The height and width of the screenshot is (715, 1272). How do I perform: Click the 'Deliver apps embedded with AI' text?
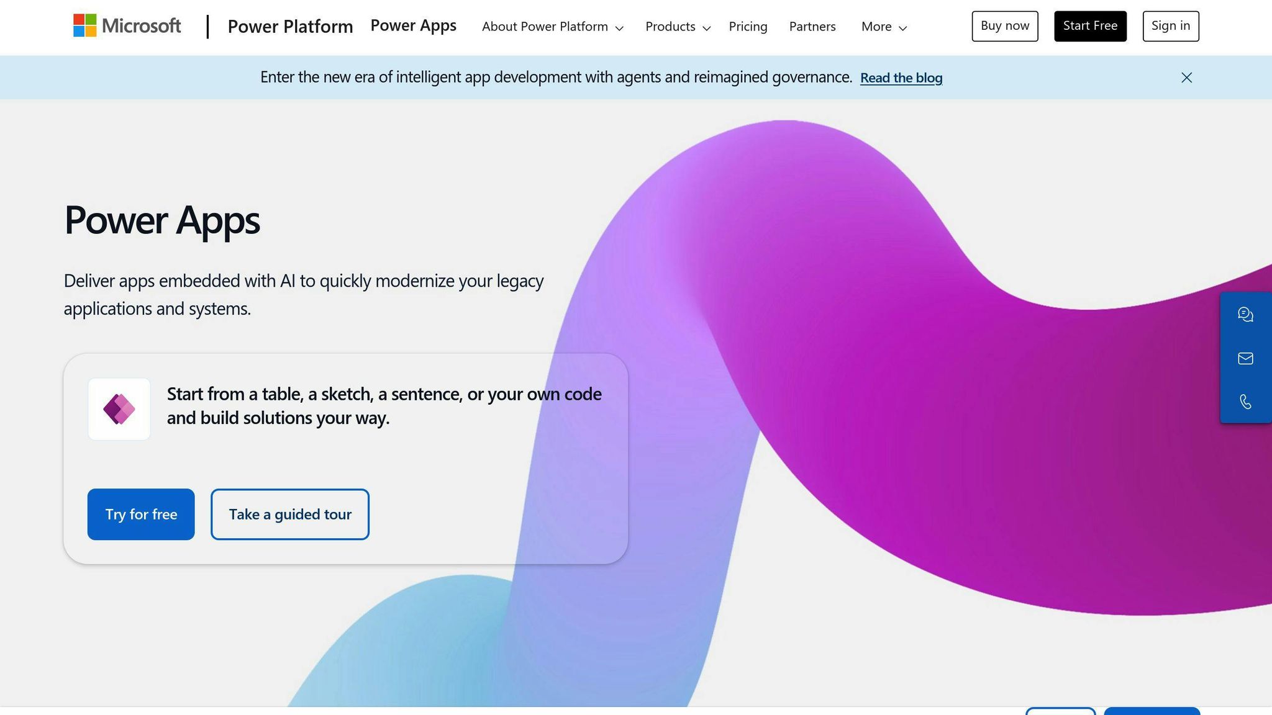pyautogui.click(x=304, y=294)
